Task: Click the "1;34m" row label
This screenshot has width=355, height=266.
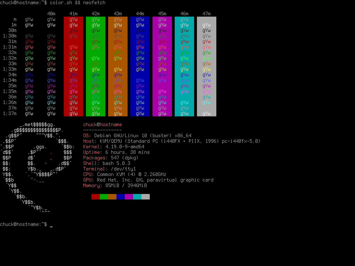Action: (10, 80)
